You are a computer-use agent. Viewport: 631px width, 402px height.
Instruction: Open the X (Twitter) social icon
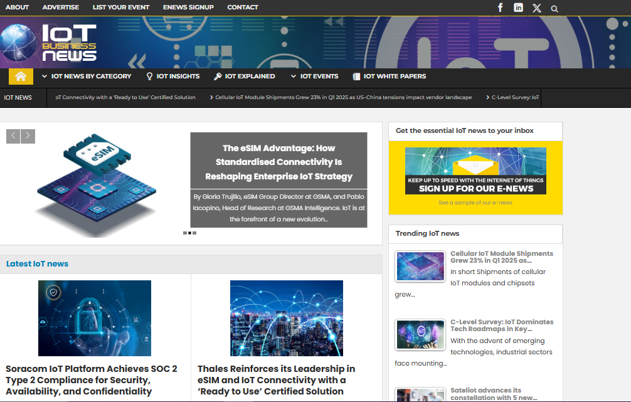pyautogui.click(x=537, y=8)
